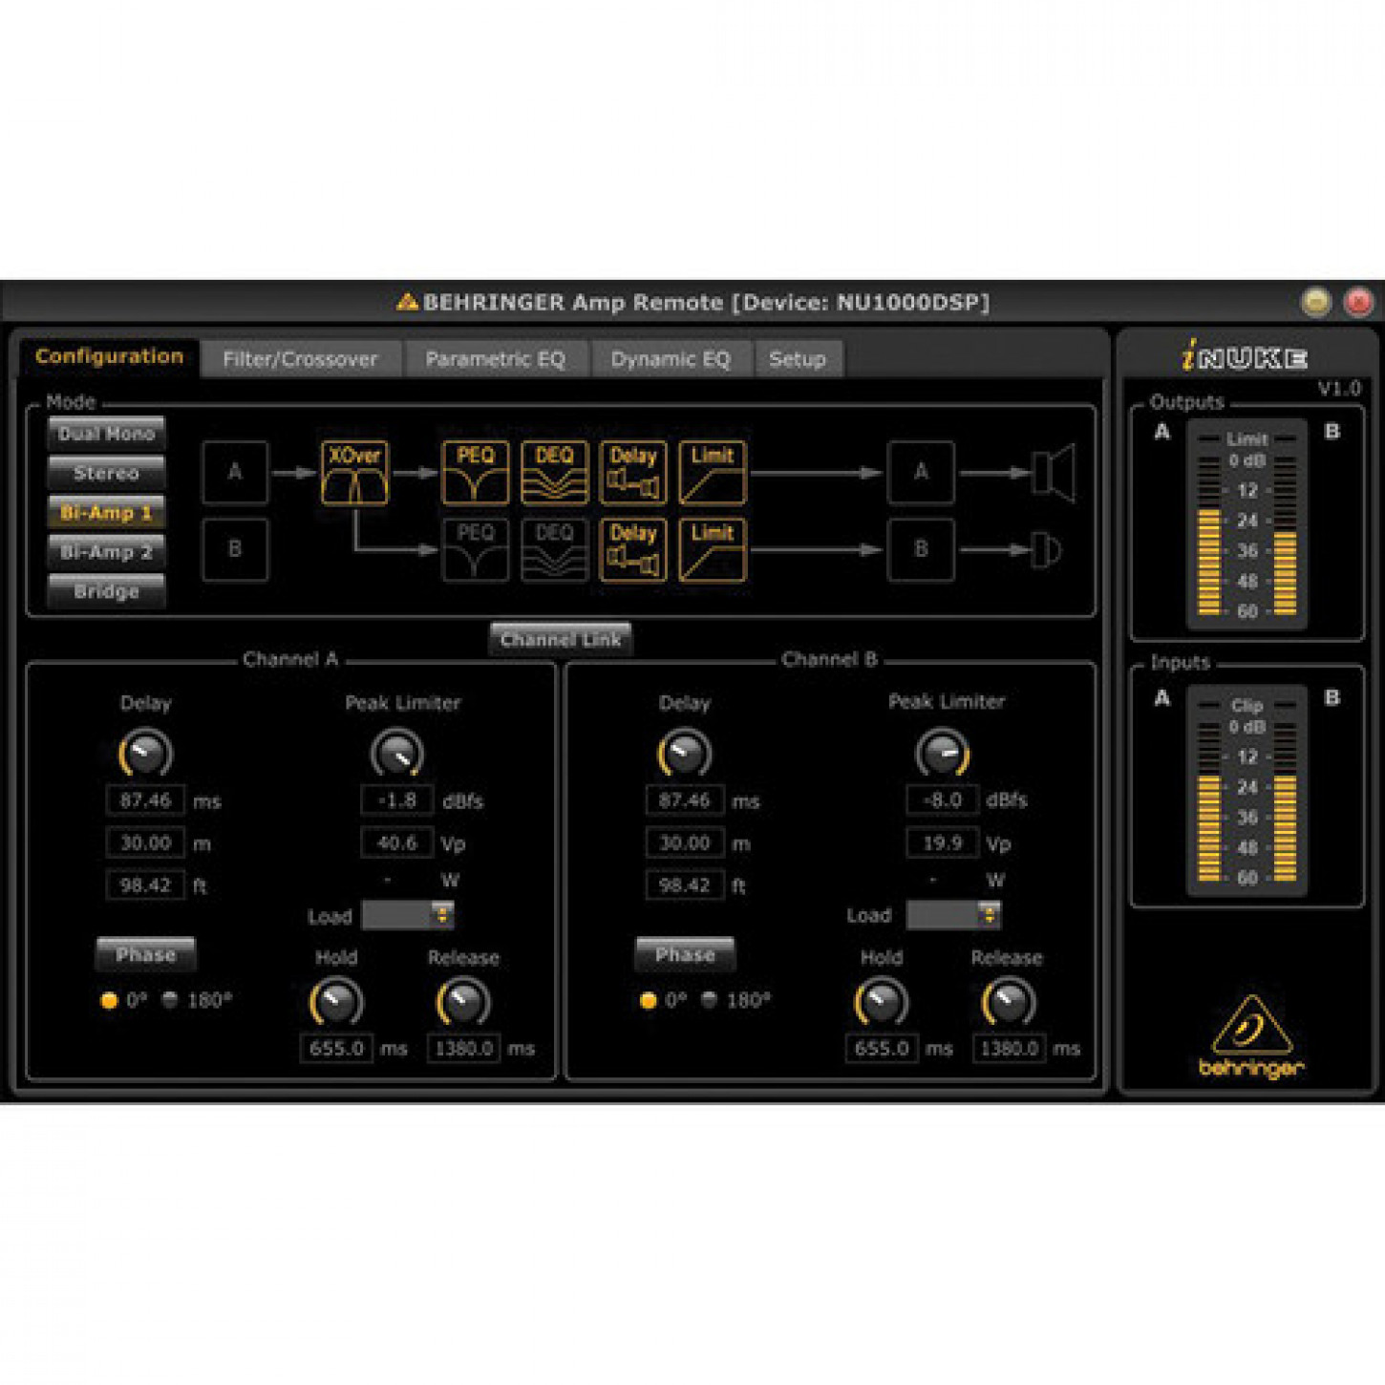Screen dimensions: 1385x1385
Task: Click the top-row Delay block
Action: click(x=632, y=473)
